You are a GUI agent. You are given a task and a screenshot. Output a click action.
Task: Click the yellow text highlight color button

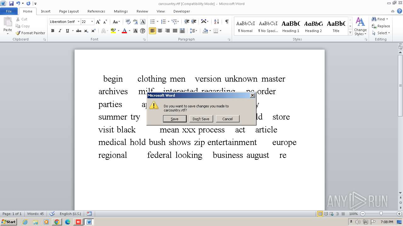(x=113, y=31)
